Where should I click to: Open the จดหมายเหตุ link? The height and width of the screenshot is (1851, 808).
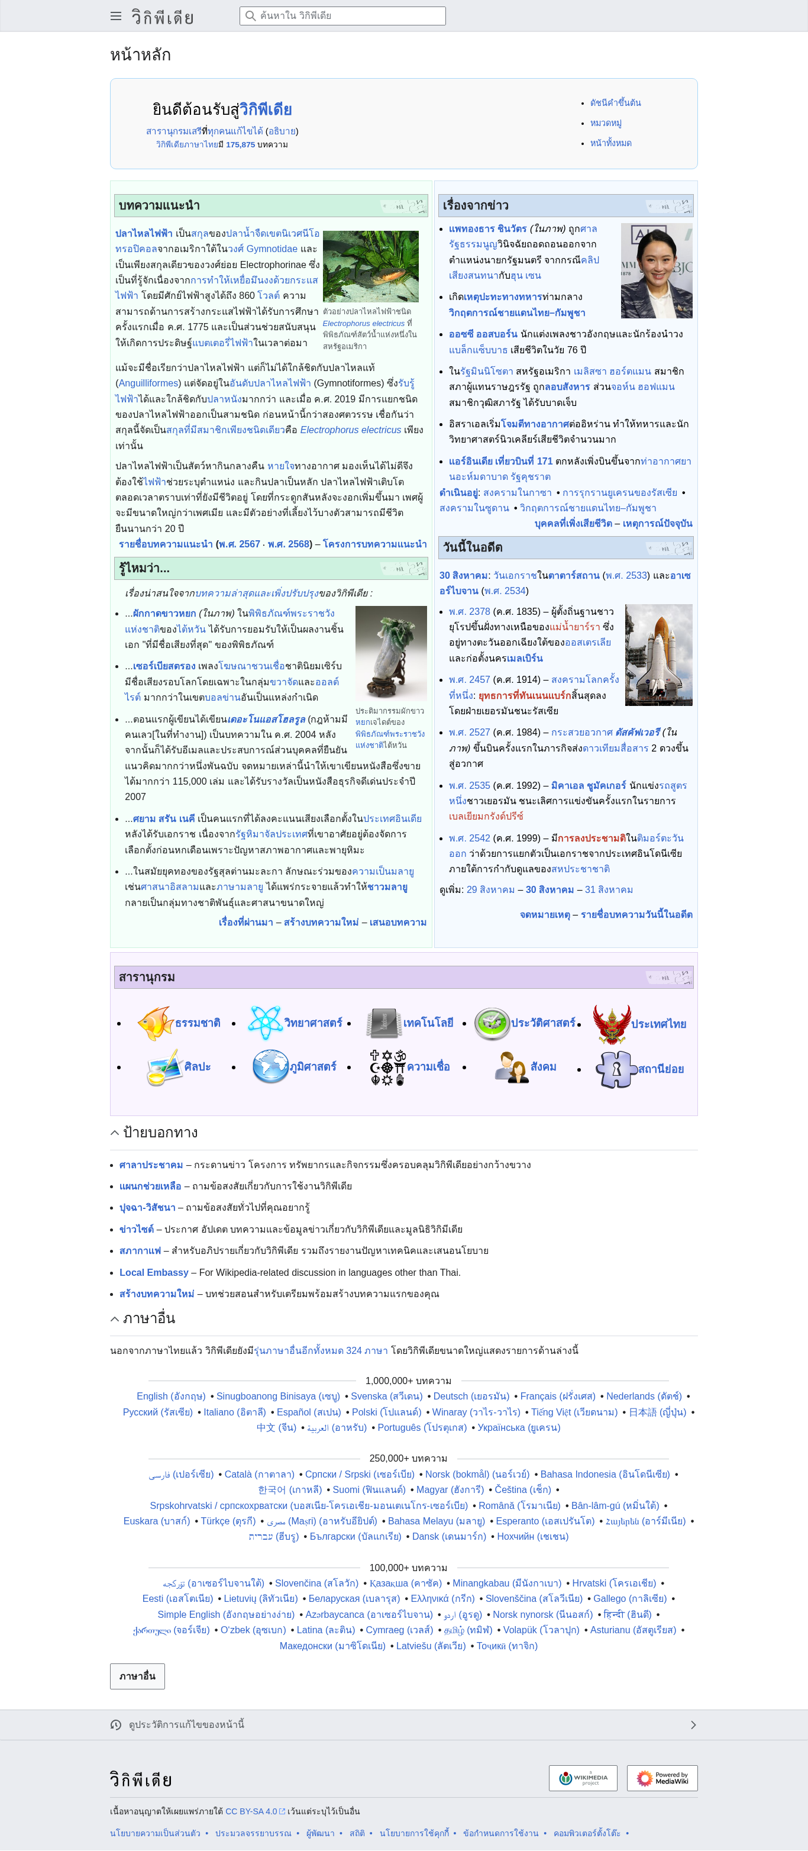pos(544,914)
